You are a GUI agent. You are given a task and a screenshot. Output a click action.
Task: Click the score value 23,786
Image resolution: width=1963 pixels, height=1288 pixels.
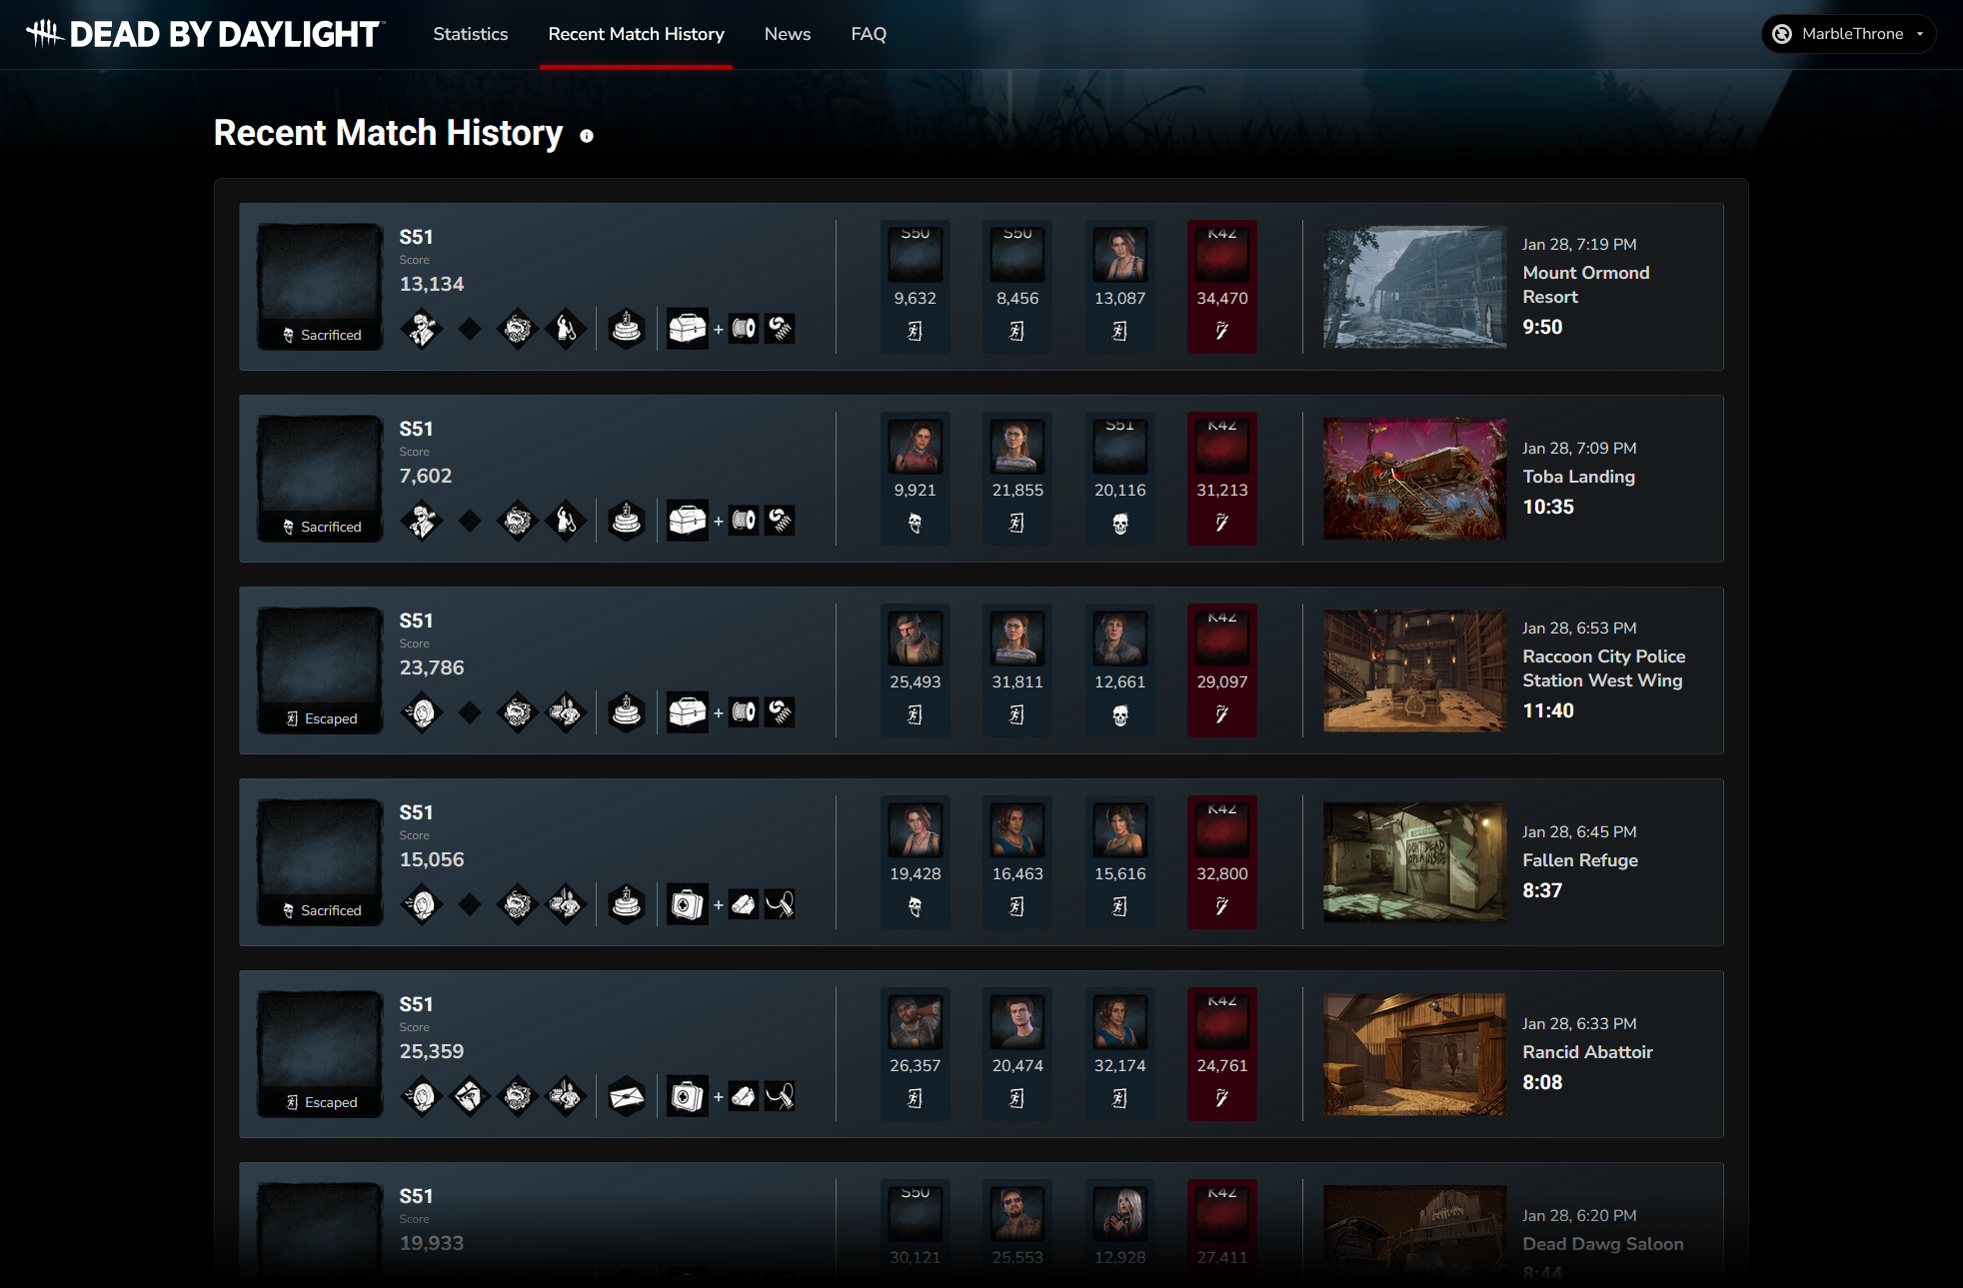pyautogui.click(x=432, y=667)
